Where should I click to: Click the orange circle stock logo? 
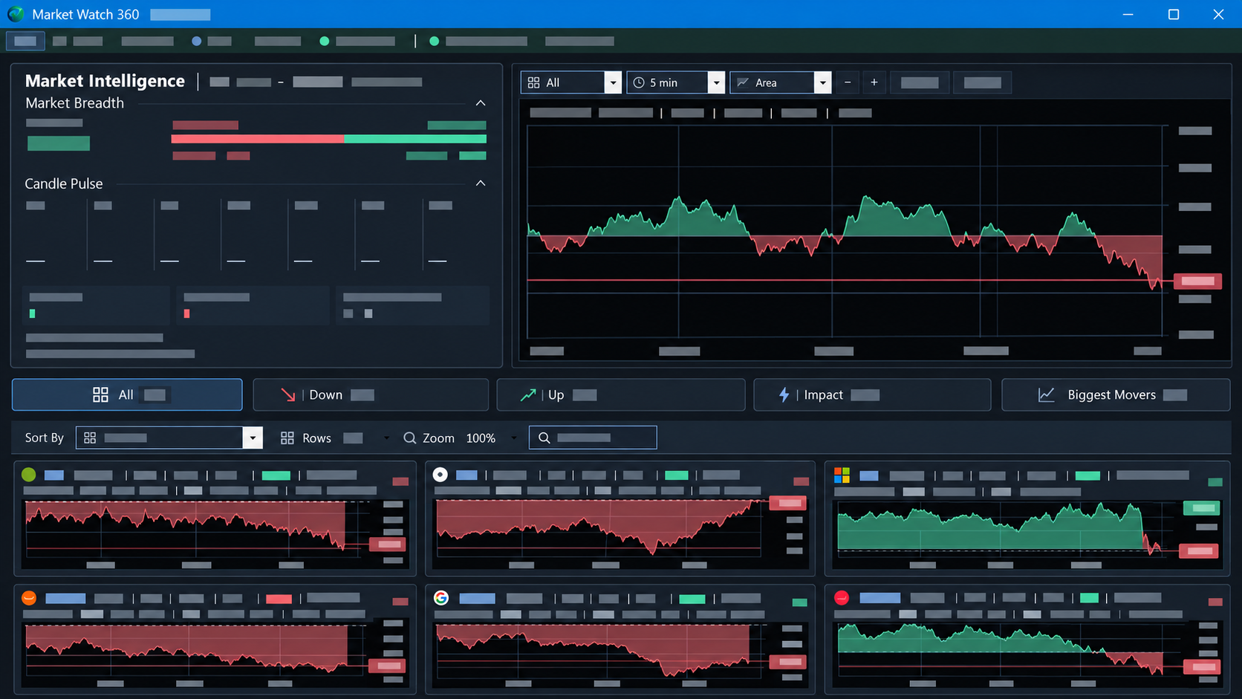(x=29, y=598)
